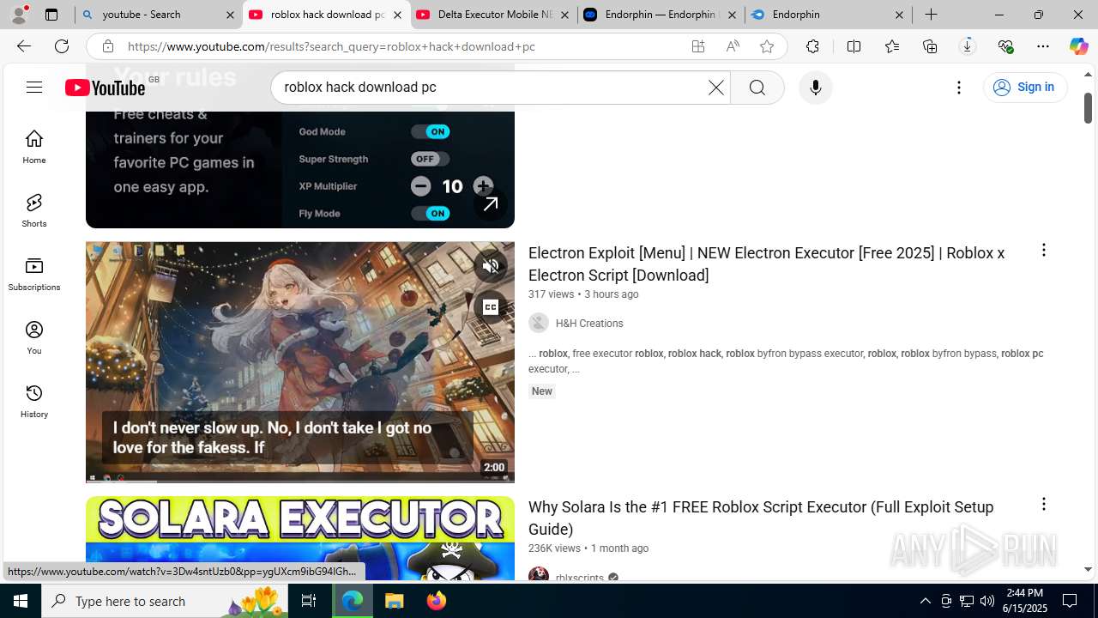Open Home in the YouTube sidebar
This screenshot has width=1098, height=618.
34,147
